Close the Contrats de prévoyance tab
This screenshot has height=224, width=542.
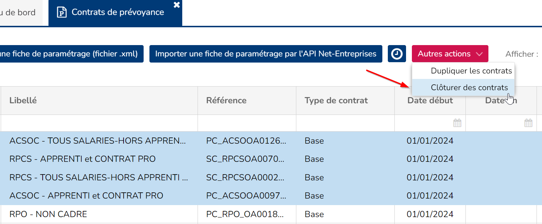pos(177,5)
